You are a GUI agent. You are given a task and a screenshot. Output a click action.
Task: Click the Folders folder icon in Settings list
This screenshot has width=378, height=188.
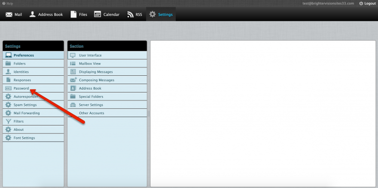pyautogui.click(x=8, y=63)
